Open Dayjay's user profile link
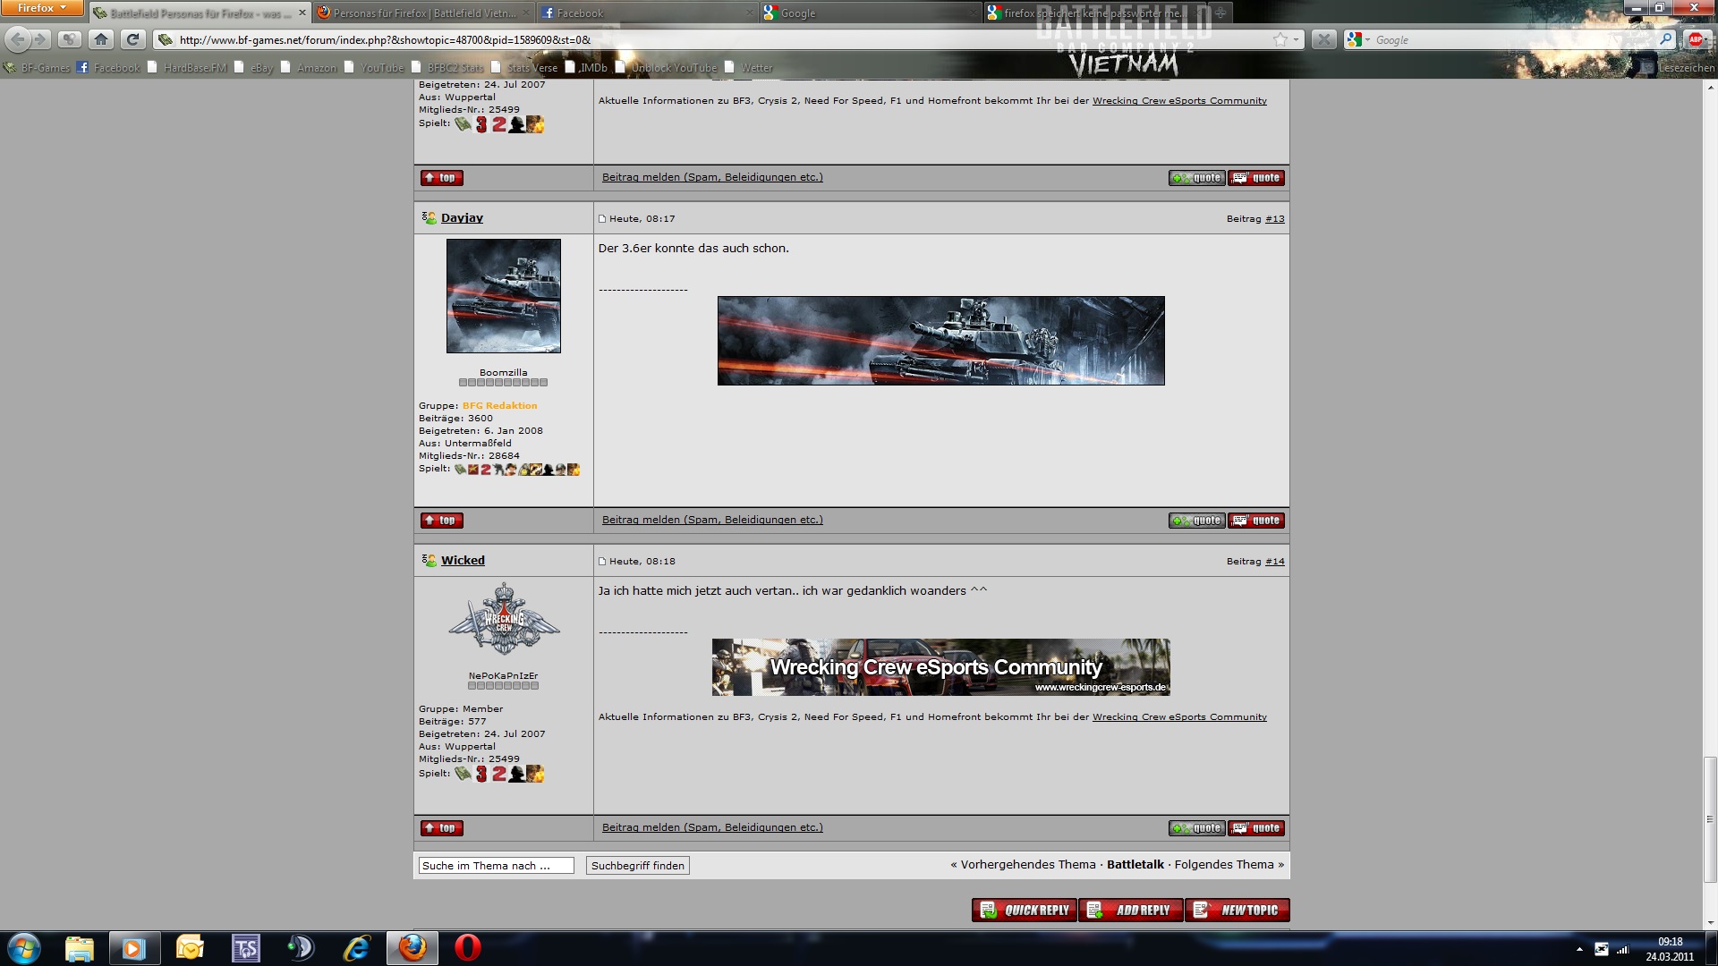 (462, 217)
